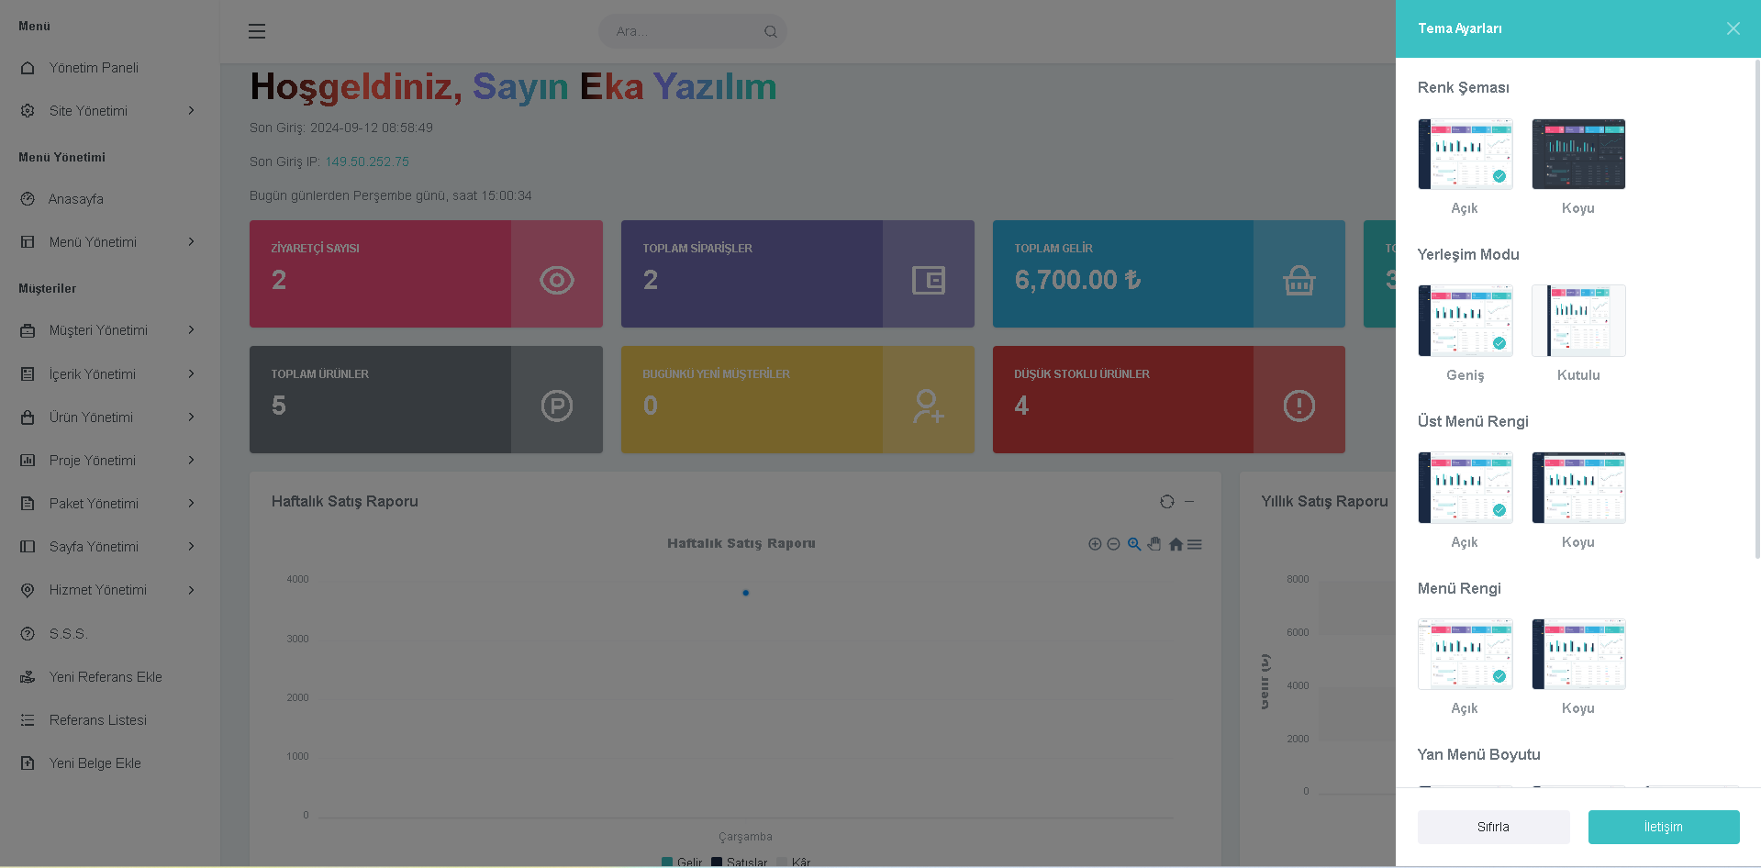Click the chart zoom-in plus icon
Screen dimensions: 1761x868
click(x=1095, y=544)
